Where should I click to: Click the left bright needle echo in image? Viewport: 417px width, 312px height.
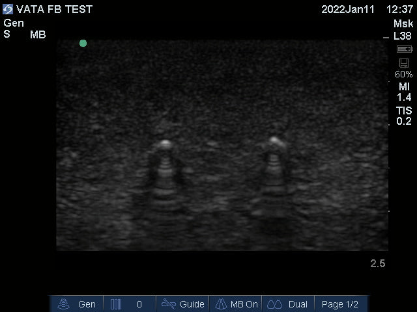click(x=165, y=143)
